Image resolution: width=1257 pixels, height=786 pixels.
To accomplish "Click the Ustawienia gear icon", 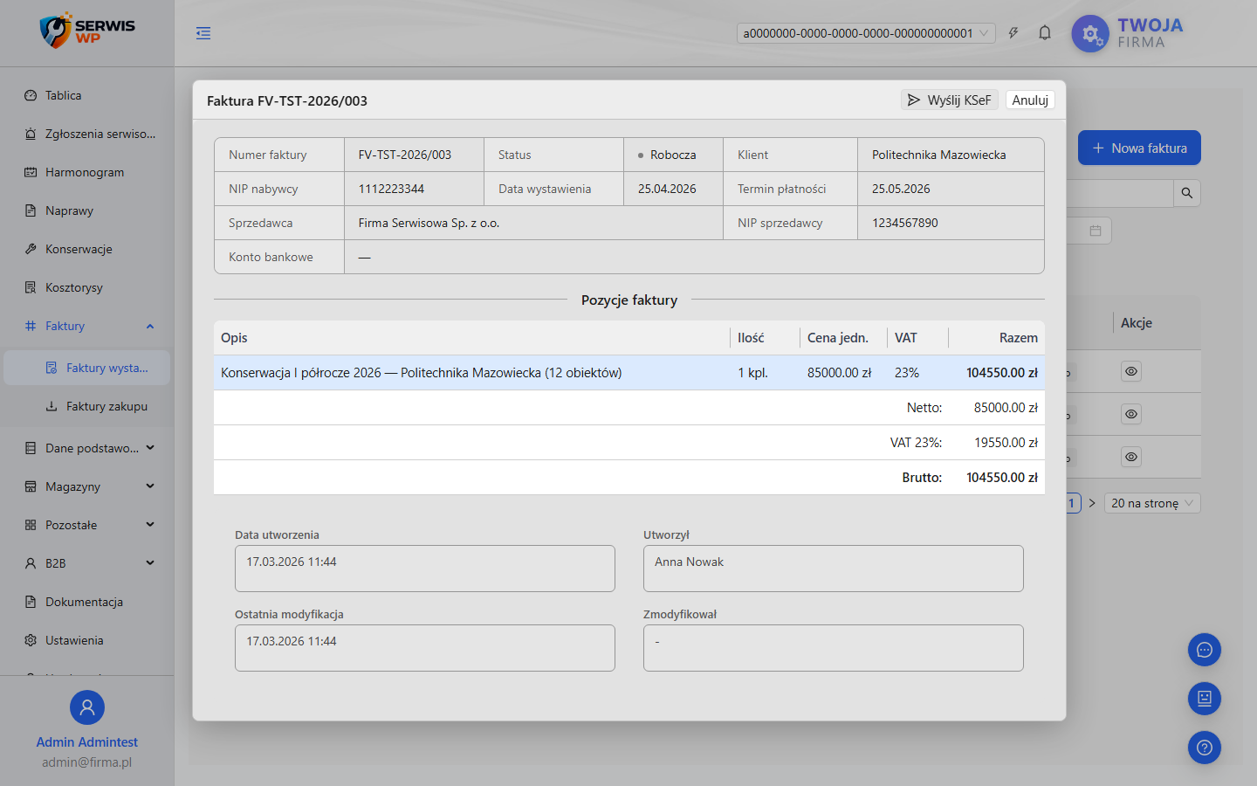I will point(31,640).
